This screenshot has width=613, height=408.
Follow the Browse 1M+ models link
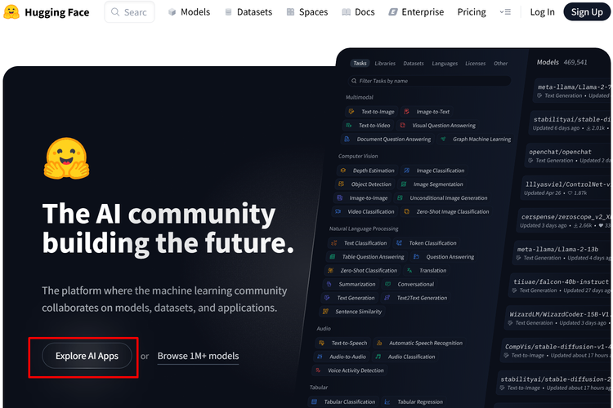click(x=198, y=356)
